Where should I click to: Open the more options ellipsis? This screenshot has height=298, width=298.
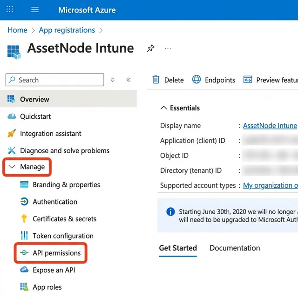168,48
